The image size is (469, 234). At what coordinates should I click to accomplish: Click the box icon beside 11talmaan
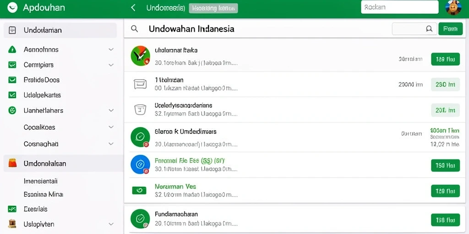coord(140,85)
